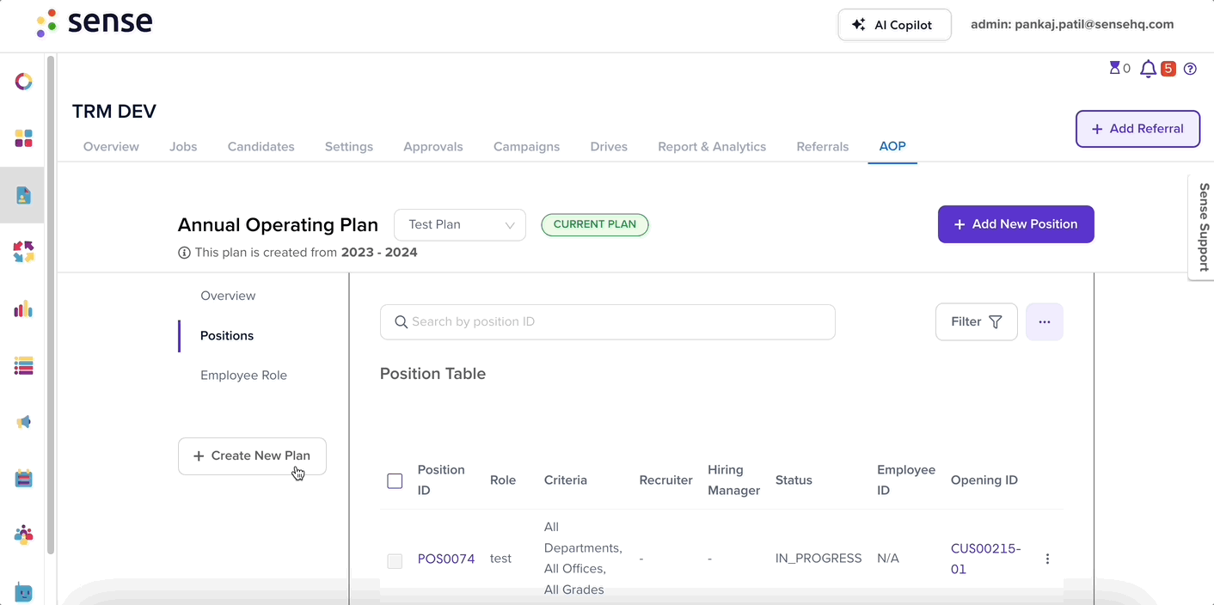Click the admin email account label
The height and width of the screenshot is (605, 1214).
[x=1072, y=24]
